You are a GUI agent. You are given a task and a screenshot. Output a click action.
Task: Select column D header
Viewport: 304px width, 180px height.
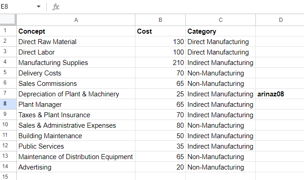(281, 20)
